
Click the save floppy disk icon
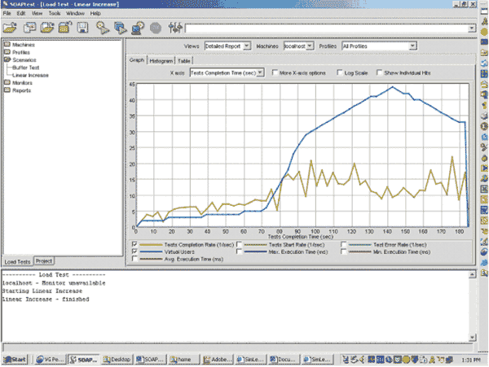tap(81, 28)
